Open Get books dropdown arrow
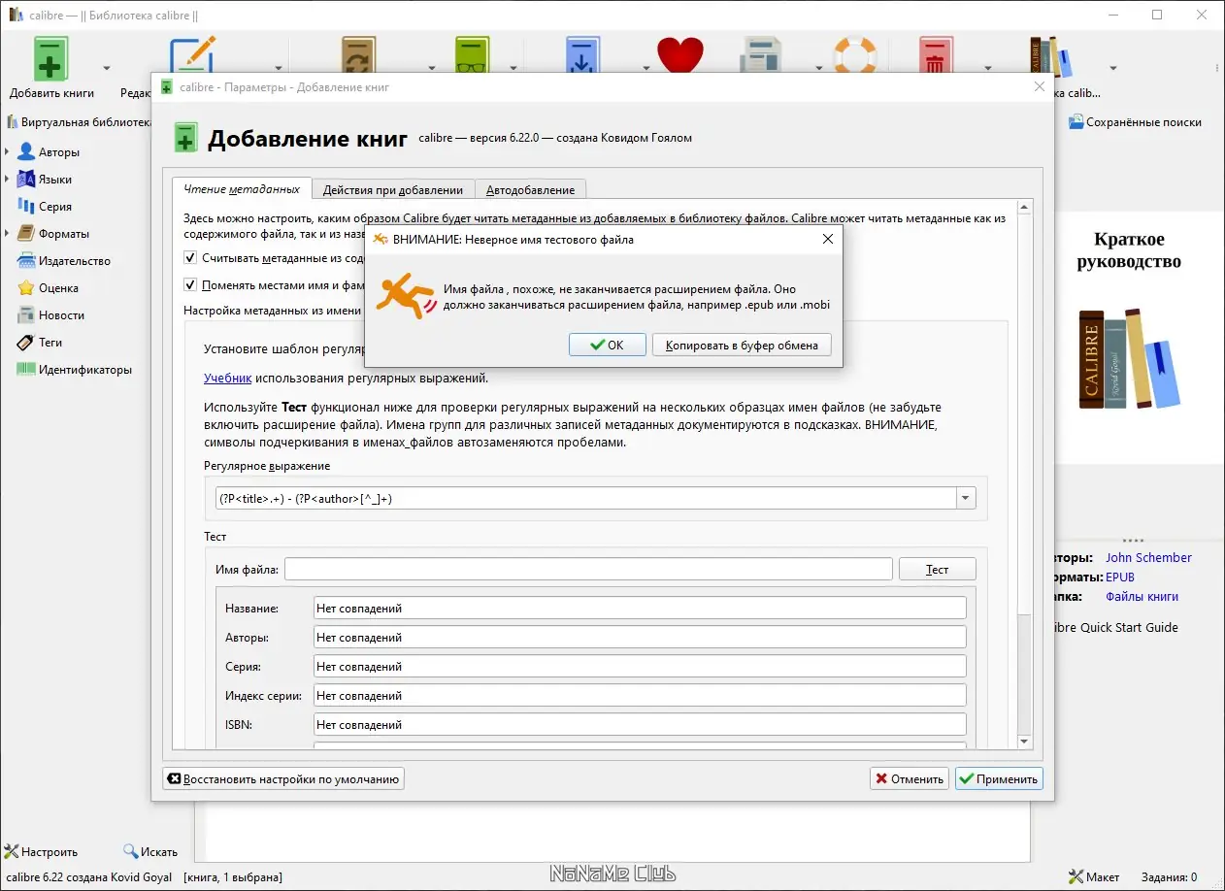Screen dimensions: 1225x891 [x=646, y=68]
